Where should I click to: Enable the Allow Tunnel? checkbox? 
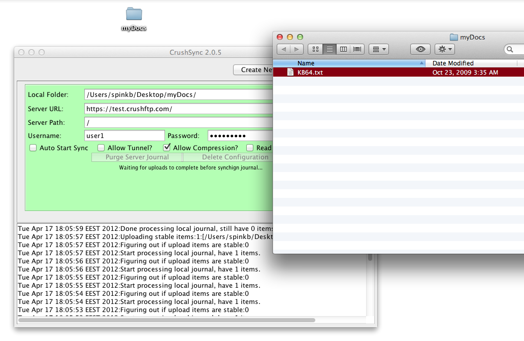click(x=101, y=148)
